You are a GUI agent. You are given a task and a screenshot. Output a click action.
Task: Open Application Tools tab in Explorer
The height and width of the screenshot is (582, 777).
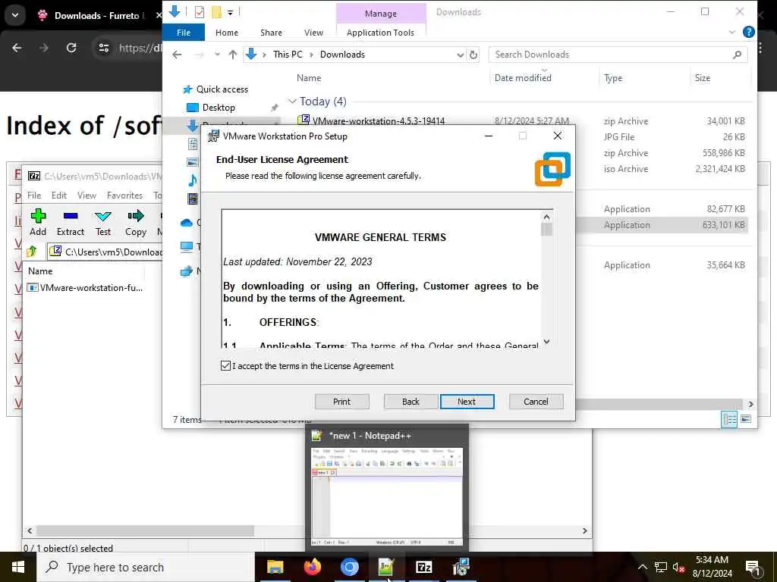click(380, 33)
